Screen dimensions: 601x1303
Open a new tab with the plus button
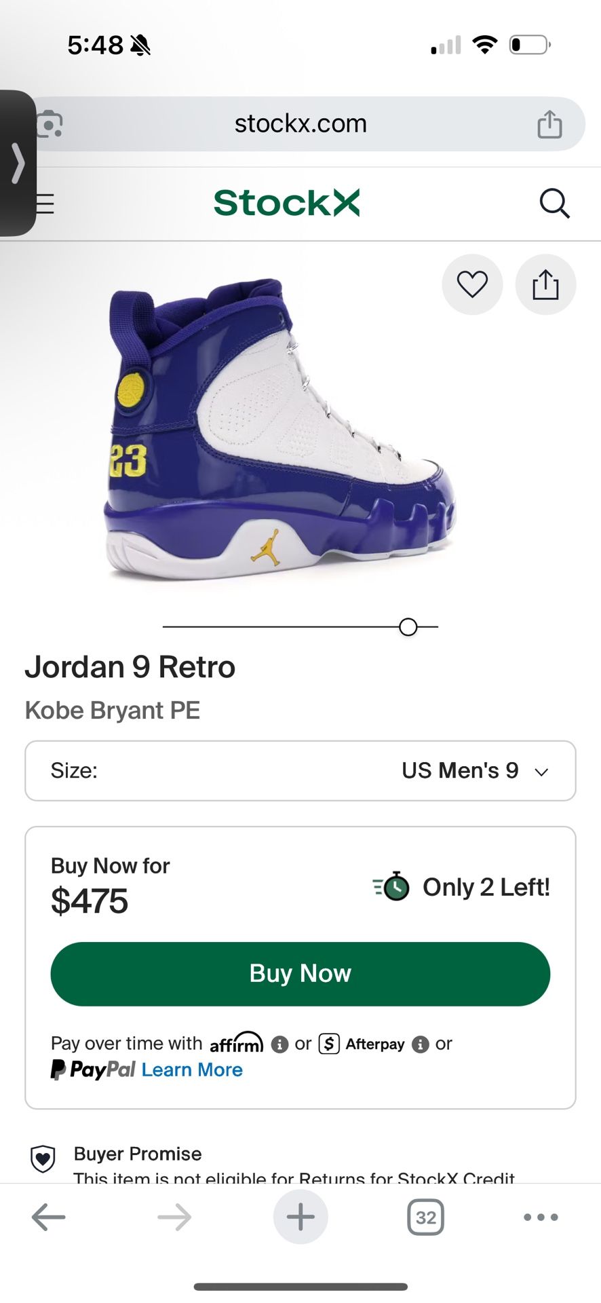coord(300,1217)
